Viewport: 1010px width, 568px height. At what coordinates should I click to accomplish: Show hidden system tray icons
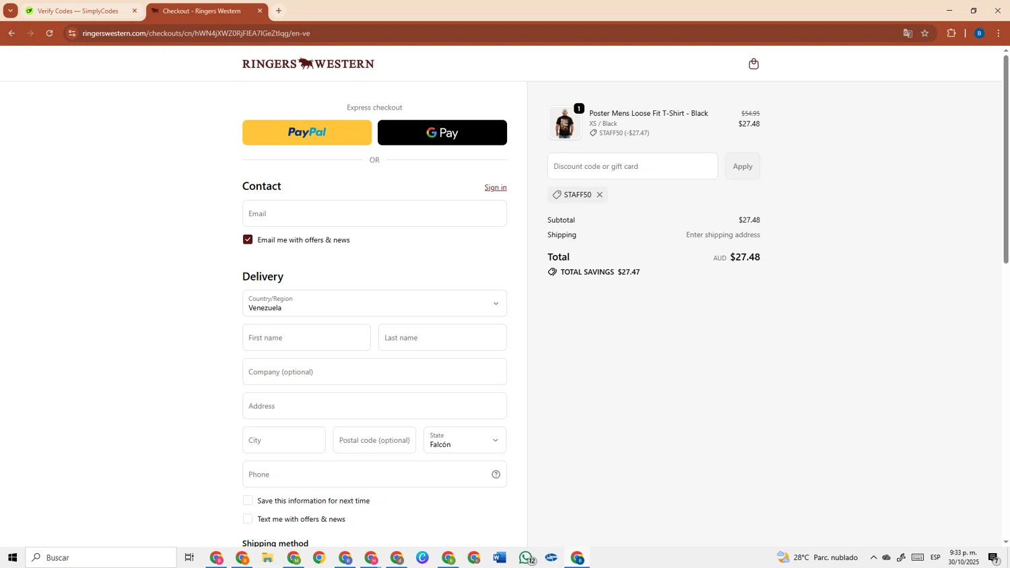(873, 557)
